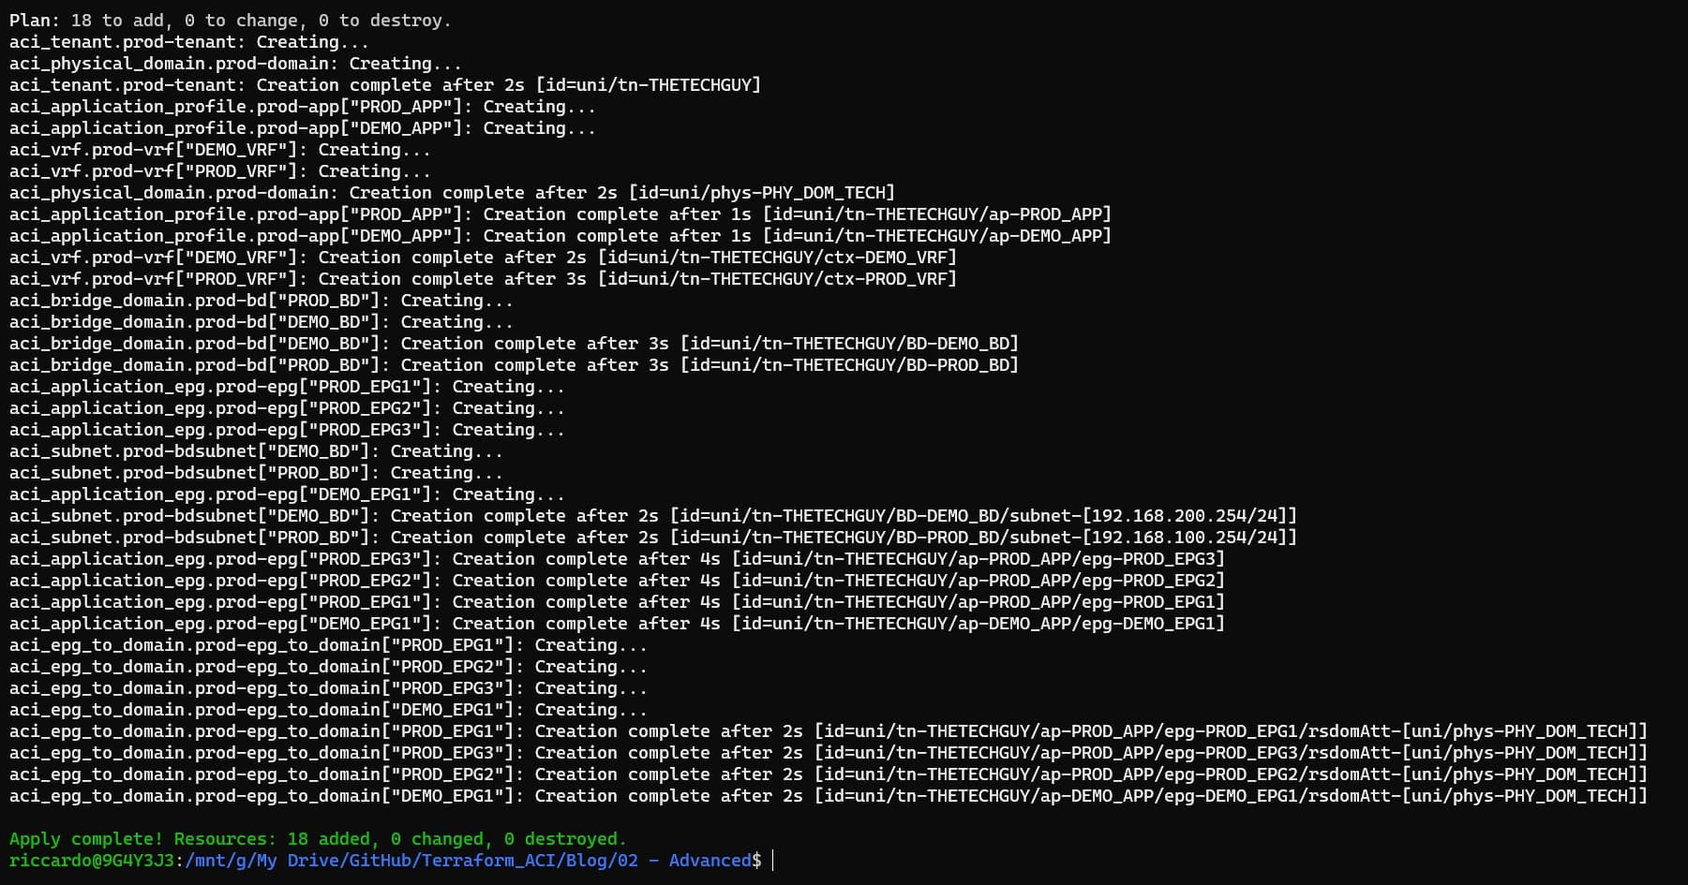The width and height of the screenshot is (1688, 885).
Task: Click the aci_application_epg DEMO_EPG1 "Creating..." line
Action: coord(287,494)
